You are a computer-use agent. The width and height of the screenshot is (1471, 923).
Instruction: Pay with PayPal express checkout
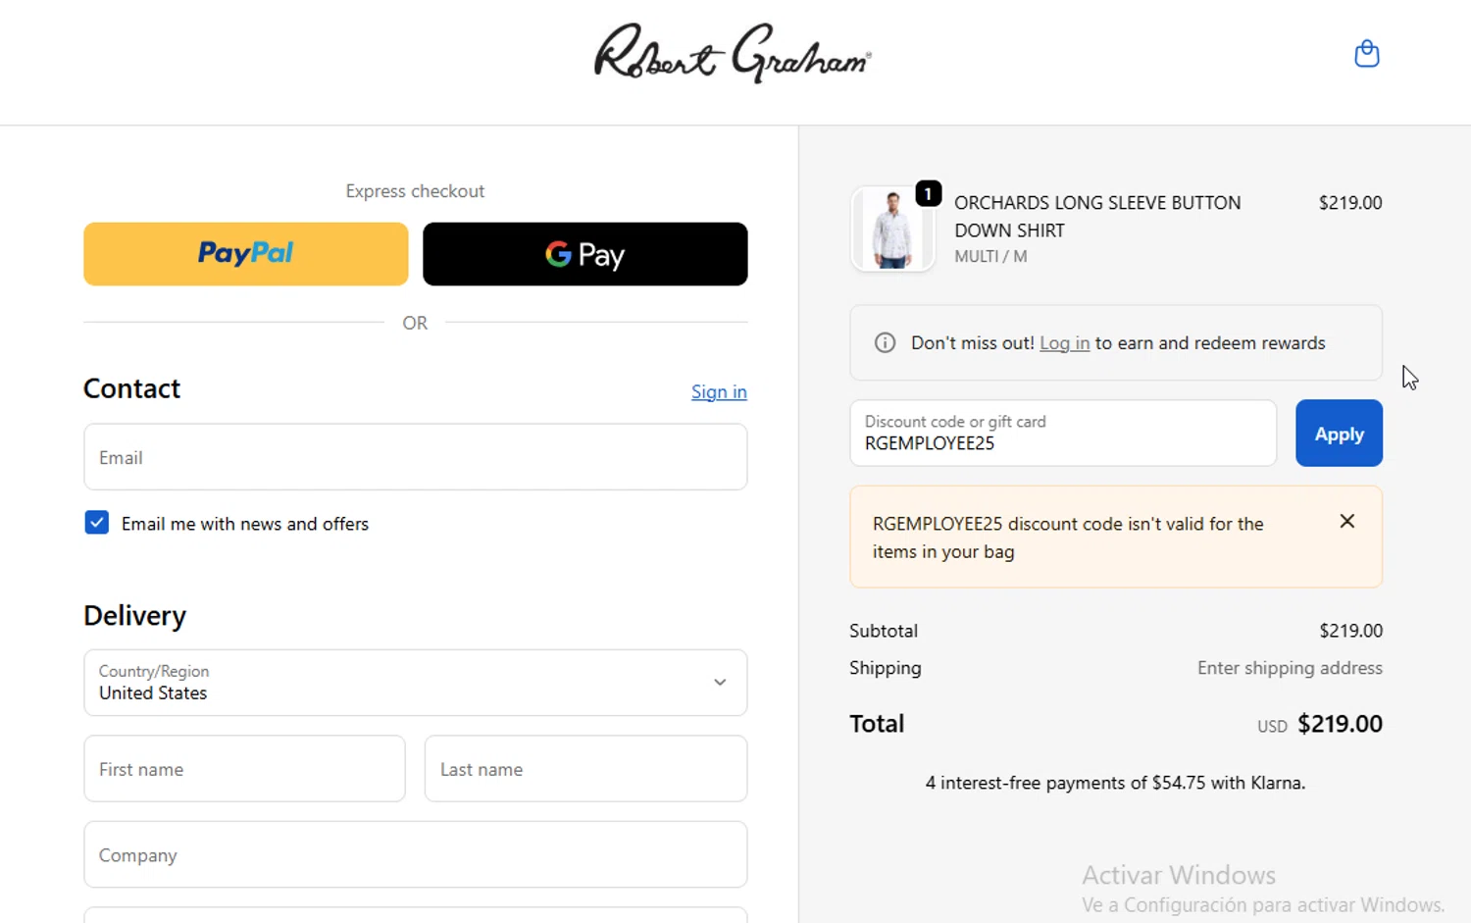[x=245, y=254]
